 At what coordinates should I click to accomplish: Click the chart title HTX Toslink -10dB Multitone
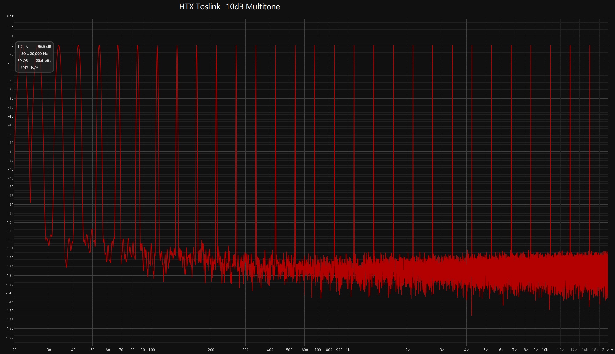point(229,7)
